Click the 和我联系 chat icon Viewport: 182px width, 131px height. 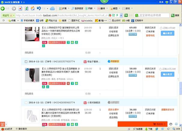coord(114,61)
